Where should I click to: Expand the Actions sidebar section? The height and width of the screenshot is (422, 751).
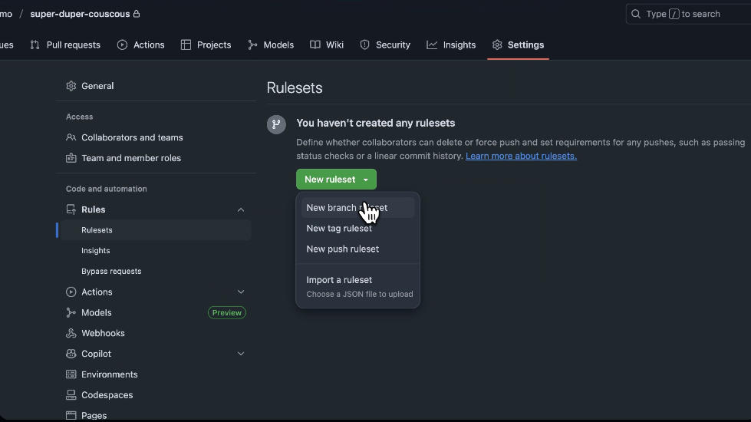[x=241, y=292]
